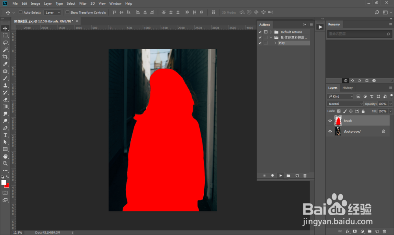Image resolution: width=394 pixels, height=235 pixels.
Task: Toggle Quick Mask mode icon
Action: pyautogui.click(x=5, y=193)
